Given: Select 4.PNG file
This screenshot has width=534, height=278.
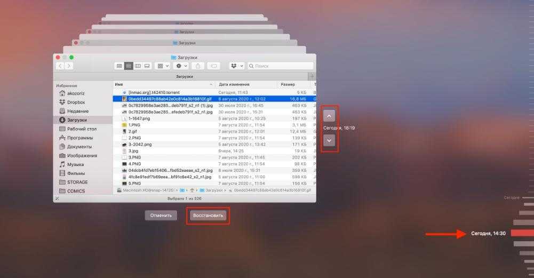Looking at the screenshot, I should click(x=214, y=163).
